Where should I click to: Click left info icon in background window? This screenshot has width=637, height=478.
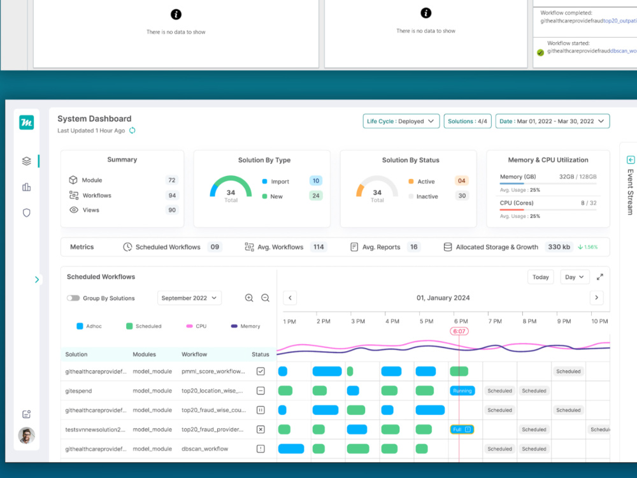[176, 15]
